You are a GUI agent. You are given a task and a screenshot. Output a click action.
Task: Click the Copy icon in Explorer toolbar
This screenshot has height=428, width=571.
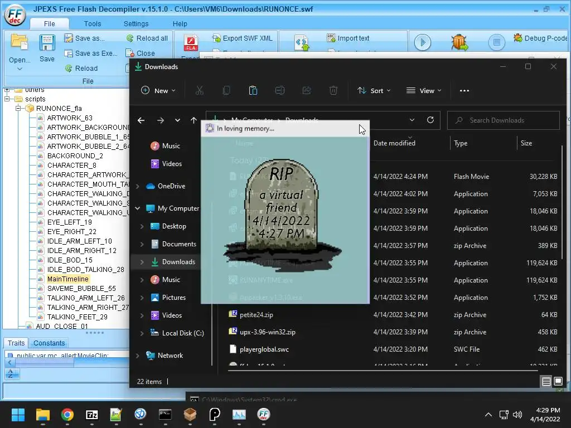point(226,91)
